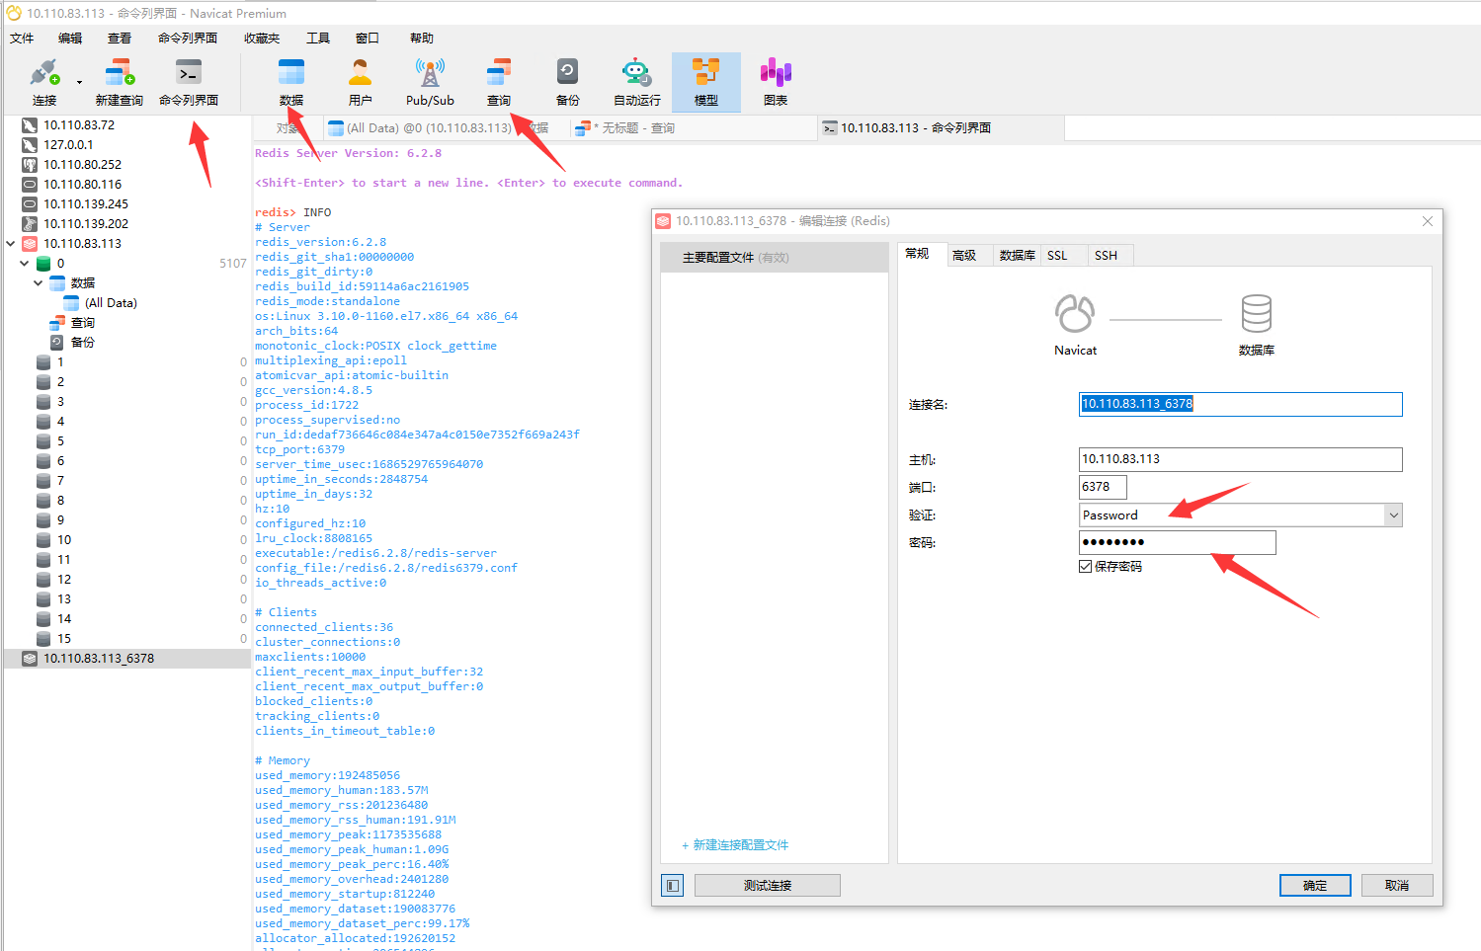This screenshot has width=1481, height=951.
Task: Click the 密码 password input field
Action: [1177, 542]
